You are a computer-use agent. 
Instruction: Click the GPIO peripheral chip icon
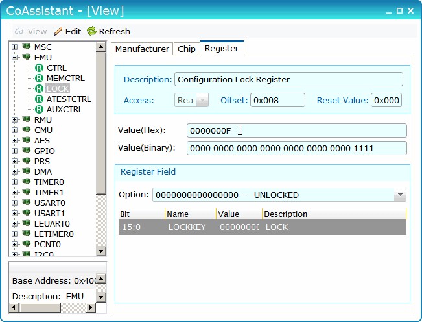tap(27, 151)
